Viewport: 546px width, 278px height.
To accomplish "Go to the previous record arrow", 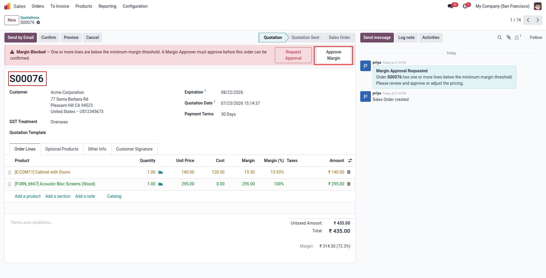I will [x=528, y=20].
